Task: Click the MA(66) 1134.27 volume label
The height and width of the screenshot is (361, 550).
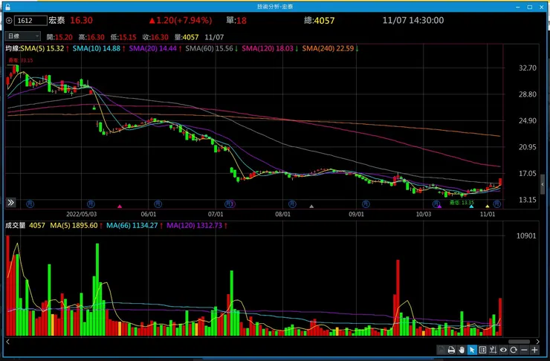Action: [x=132, y=225]
